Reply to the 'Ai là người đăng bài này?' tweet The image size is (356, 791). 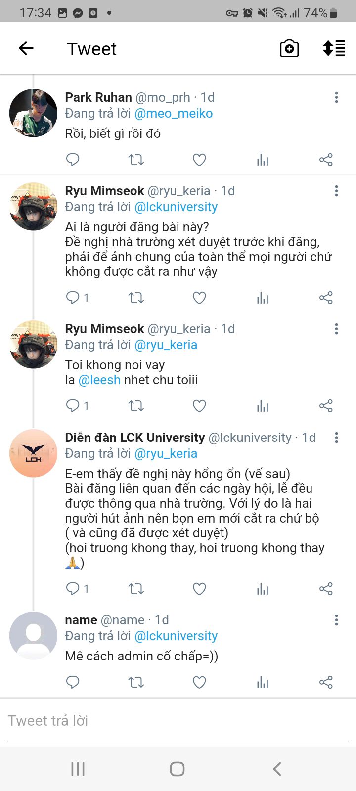point(73,298)
